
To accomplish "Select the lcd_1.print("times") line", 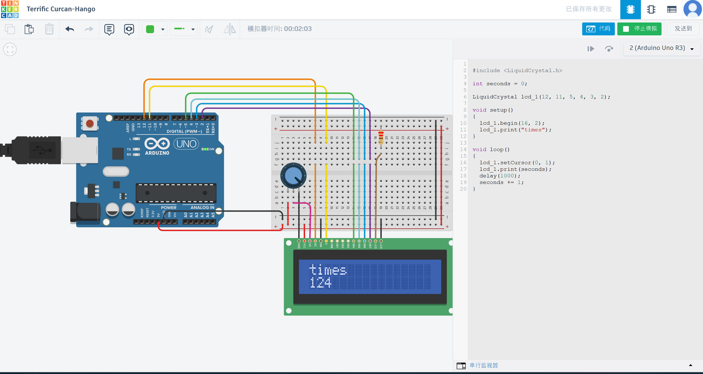I will point(515,130).
